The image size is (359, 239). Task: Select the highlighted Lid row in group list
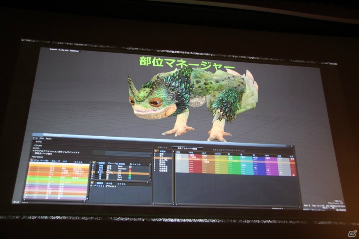point(121,173)
